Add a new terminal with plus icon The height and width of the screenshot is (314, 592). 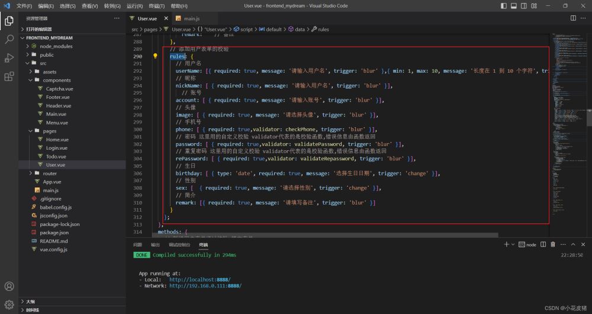click(506, 244)
